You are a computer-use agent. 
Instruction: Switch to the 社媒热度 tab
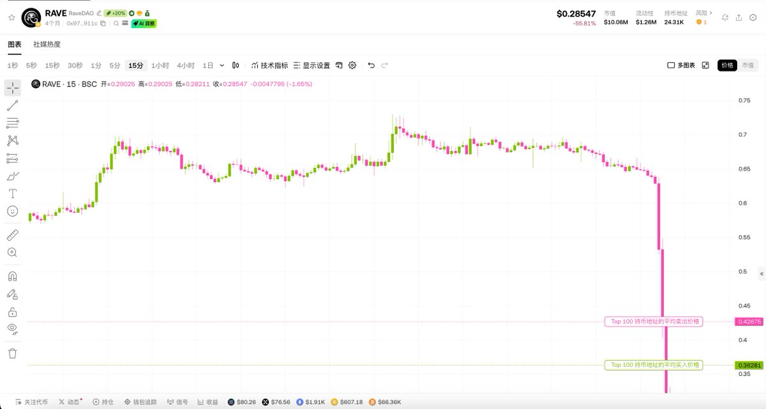pos(47,45)
